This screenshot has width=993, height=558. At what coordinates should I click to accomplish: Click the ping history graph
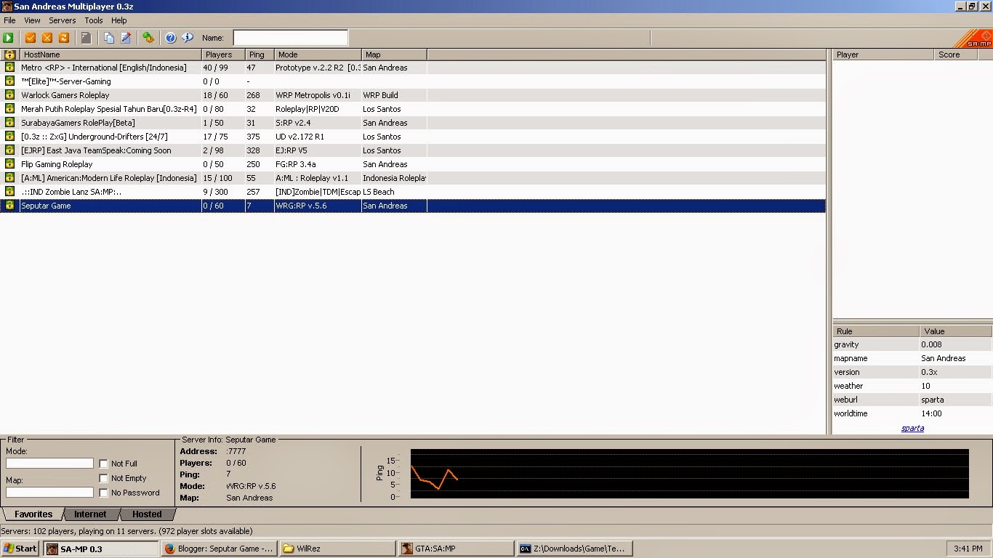tap(689, 474)
